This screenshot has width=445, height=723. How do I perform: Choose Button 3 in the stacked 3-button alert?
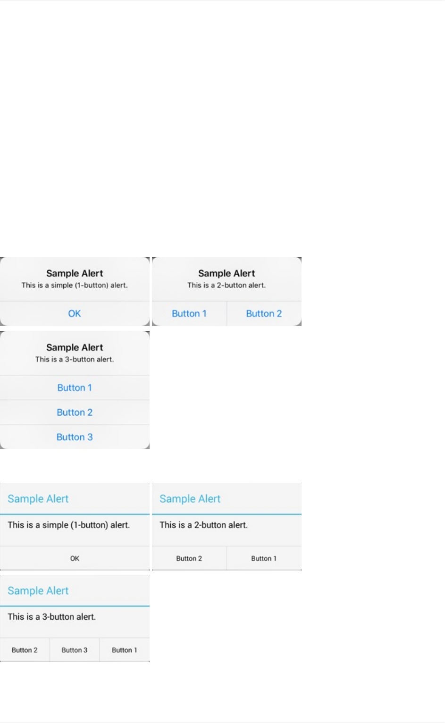(x=75, y=437)
